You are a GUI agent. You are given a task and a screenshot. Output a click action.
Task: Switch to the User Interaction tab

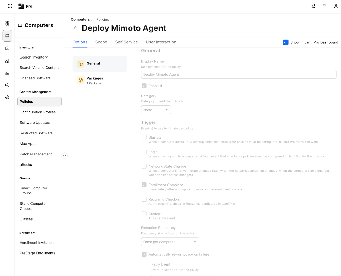click(x=161, y=42)
